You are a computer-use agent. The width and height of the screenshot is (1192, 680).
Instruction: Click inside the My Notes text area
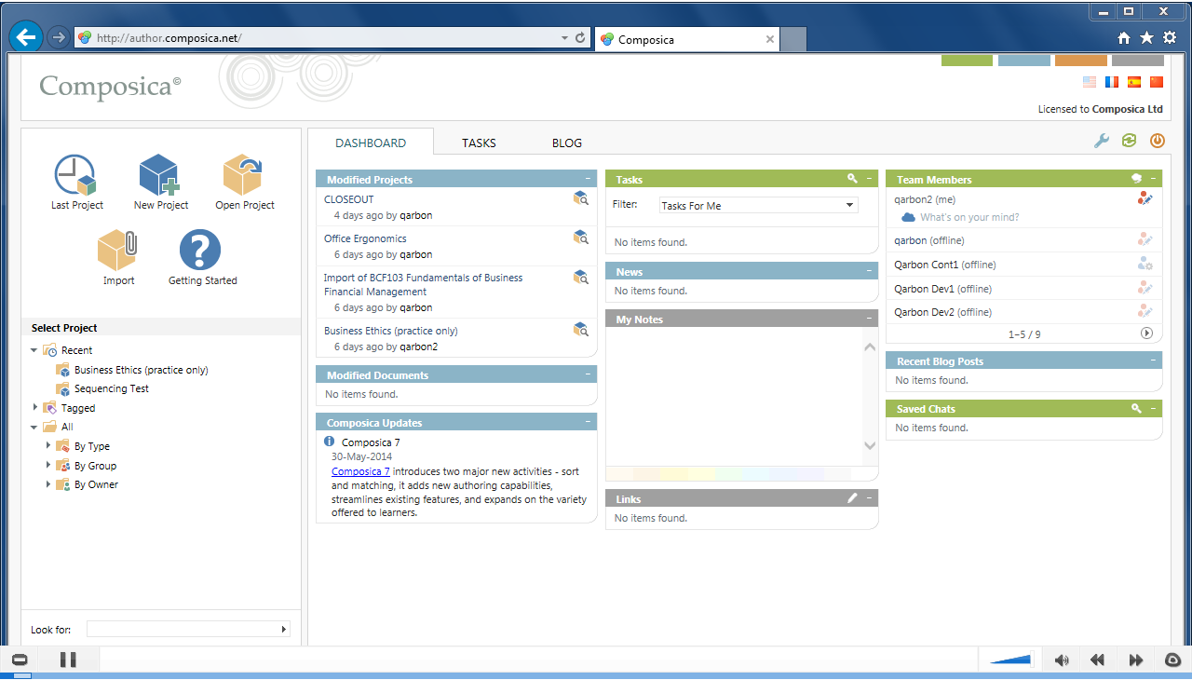click(x=734, y=396)
